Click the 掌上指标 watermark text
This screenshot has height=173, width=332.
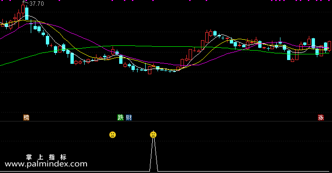tap(46, 157)
